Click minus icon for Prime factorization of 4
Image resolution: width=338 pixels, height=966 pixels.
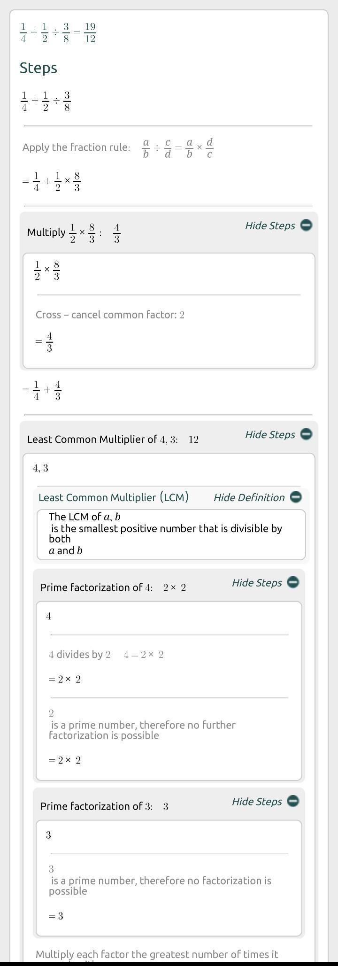[293, 582]
